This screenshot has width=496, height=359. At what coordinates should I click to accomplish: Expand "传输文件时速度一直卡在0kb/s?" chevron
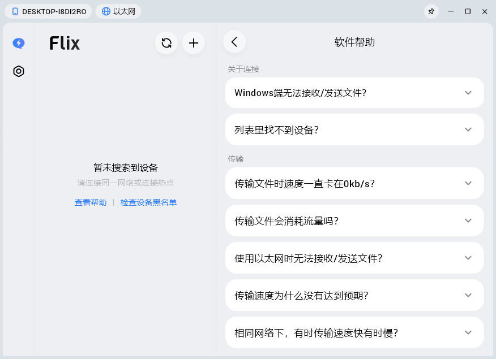click(468, 183)
